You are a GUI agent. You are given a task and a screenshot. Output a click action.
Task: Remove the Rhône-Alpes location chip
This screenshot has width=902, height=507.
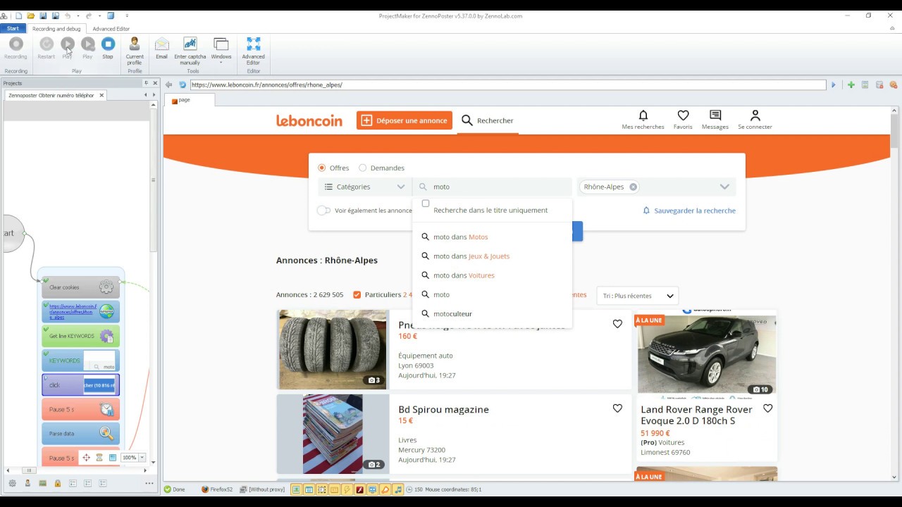(x=634, y=187)
